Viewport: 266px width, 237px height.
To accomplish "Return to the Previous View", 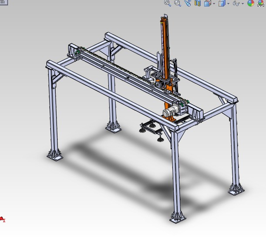I will coord(188,3).
